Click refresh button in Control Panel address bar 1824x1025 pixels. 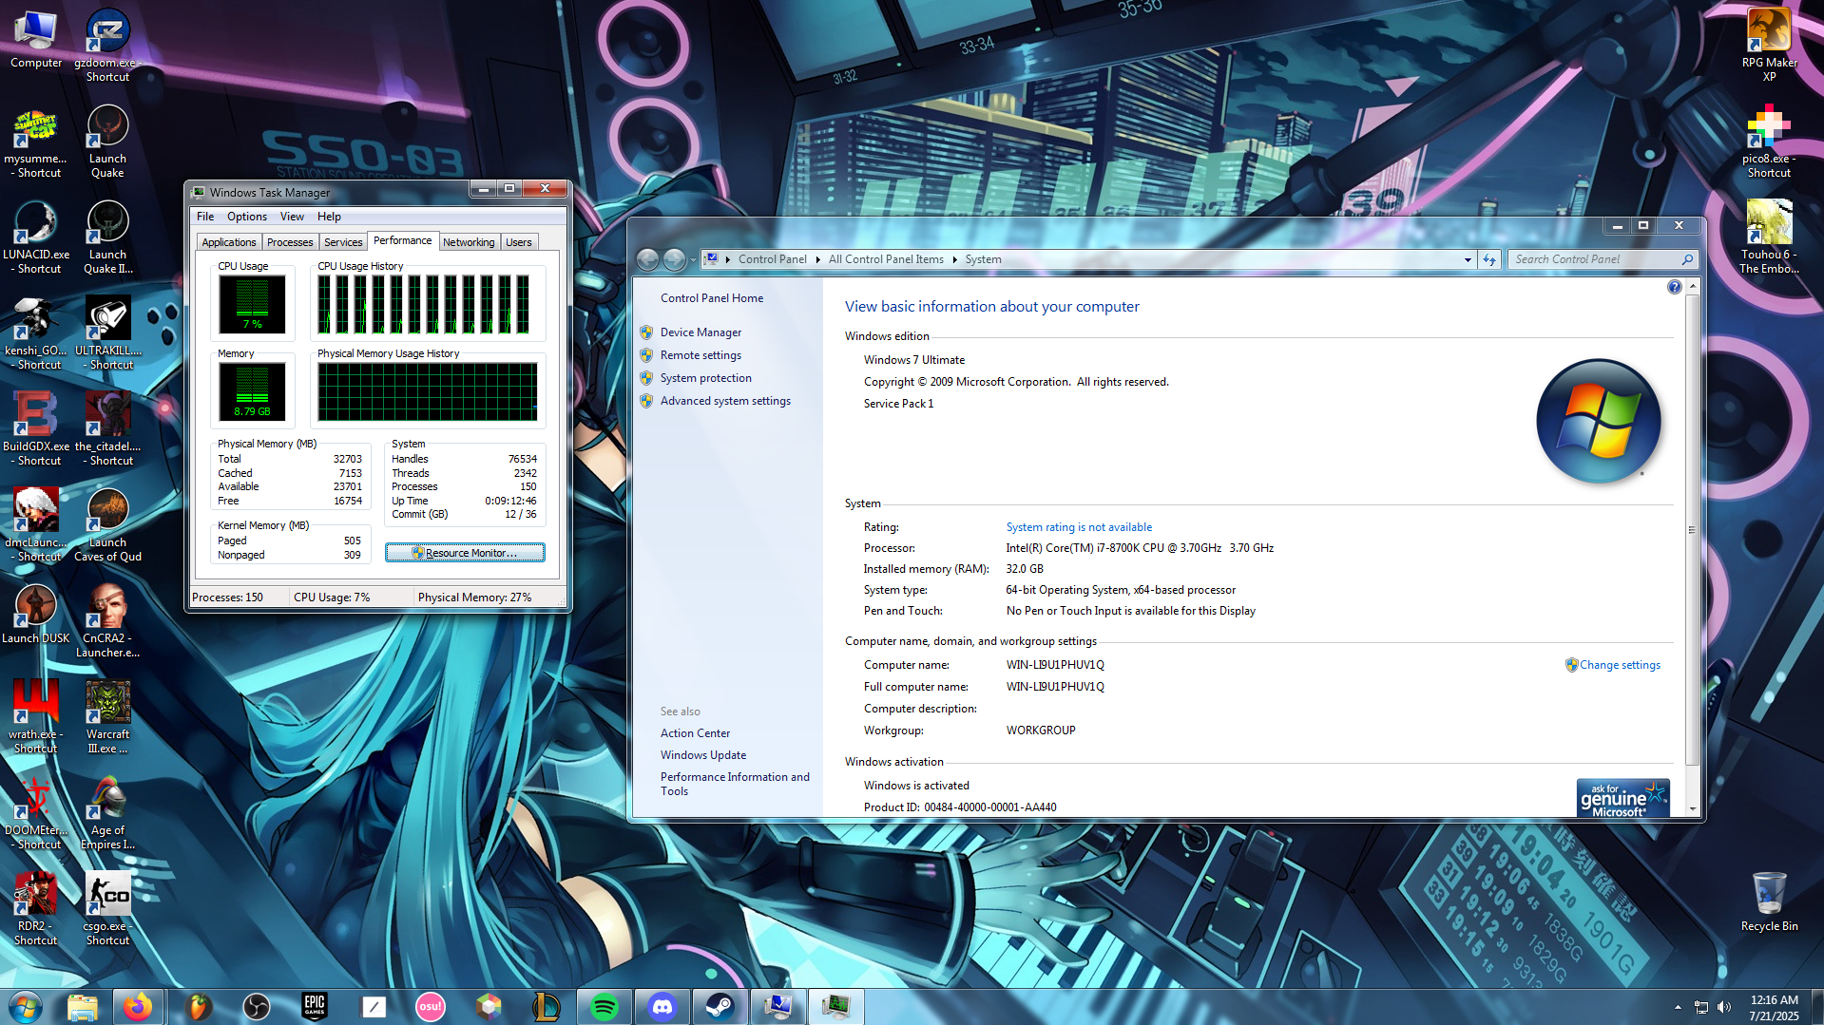click(1489, 259)
